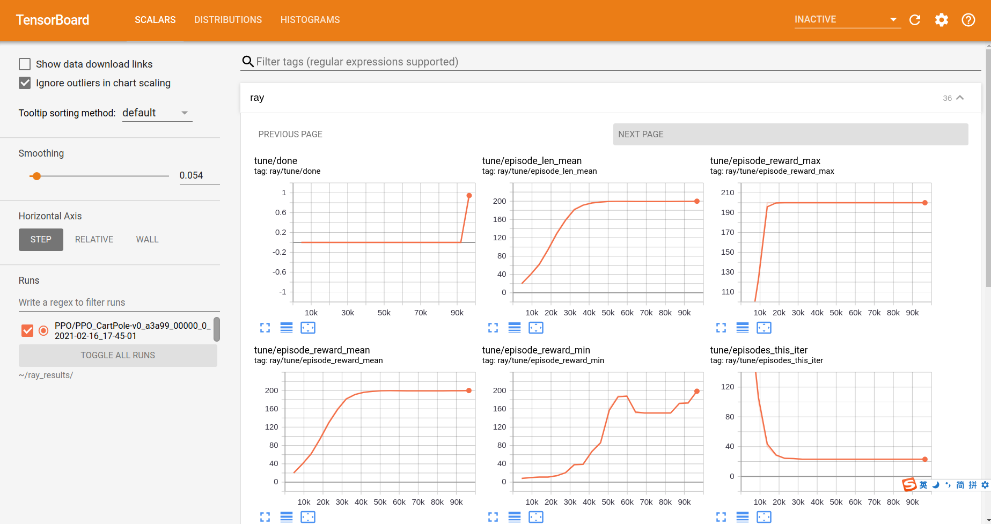Expand tune/episodes_this_iter chart to full size
The width and height of the screenshot is (991, 524).
coord(721,517)
